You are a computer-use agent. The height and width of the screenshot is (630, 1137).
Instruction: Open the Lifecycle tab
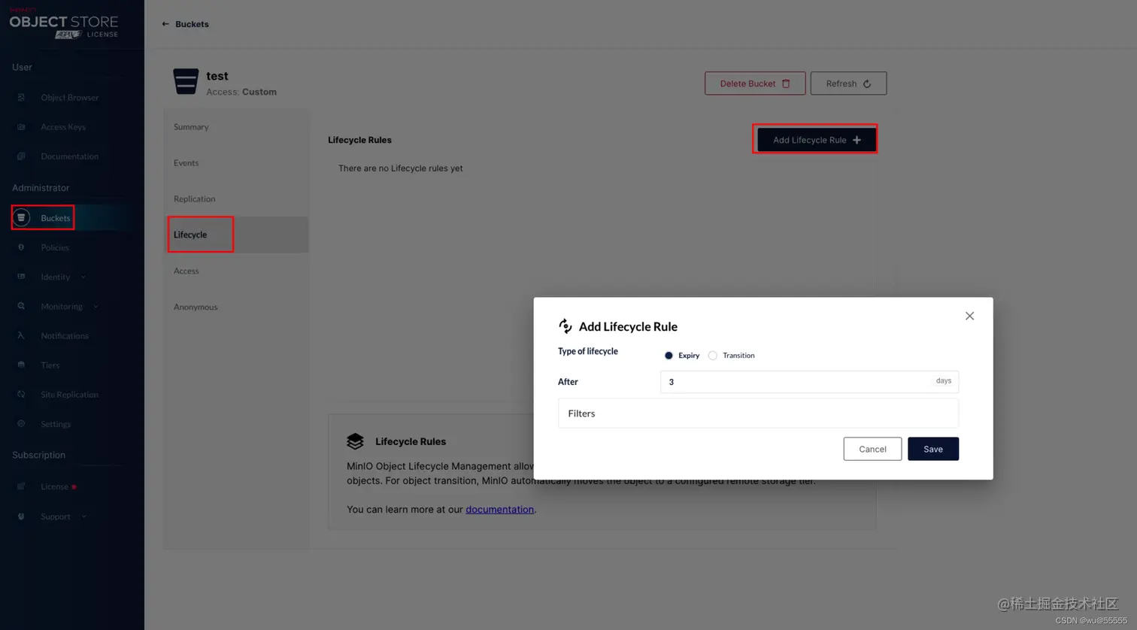click(x=235, y=235)
